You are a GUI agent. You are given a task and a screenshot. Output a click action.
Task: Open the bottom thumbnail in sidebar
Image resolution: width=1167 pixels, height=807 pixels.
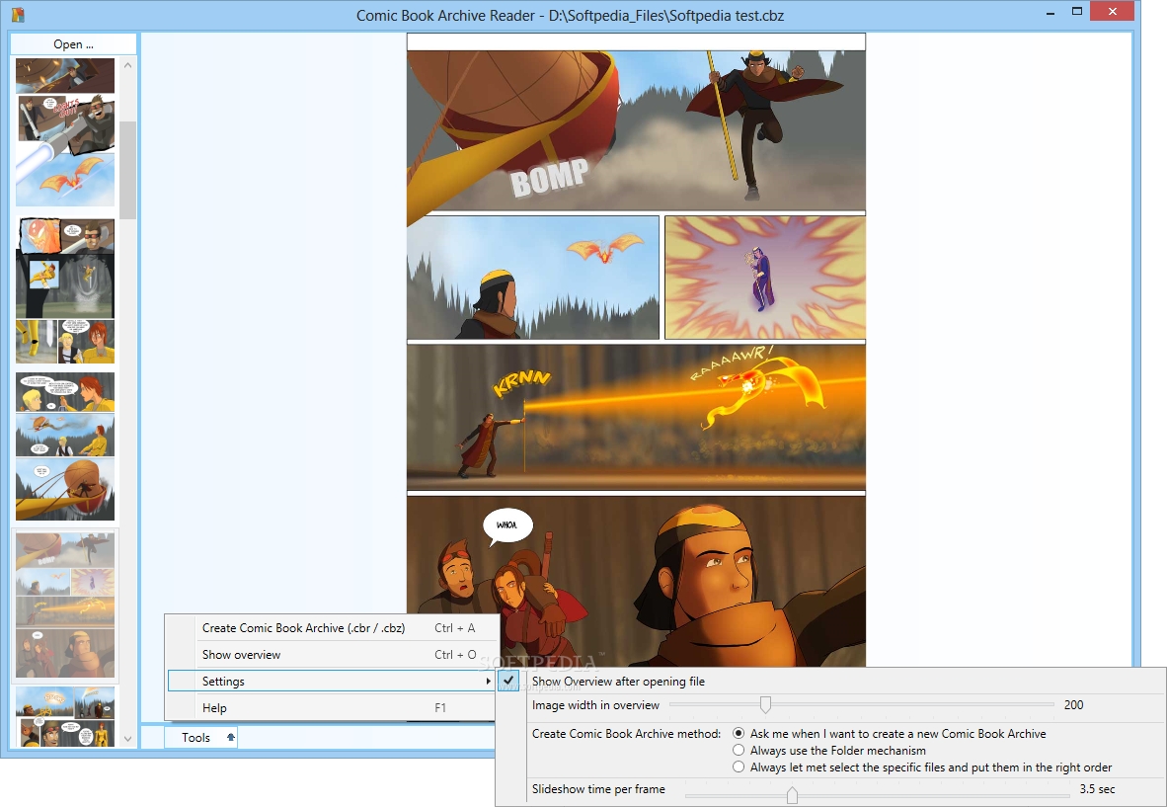click(65, 717)
